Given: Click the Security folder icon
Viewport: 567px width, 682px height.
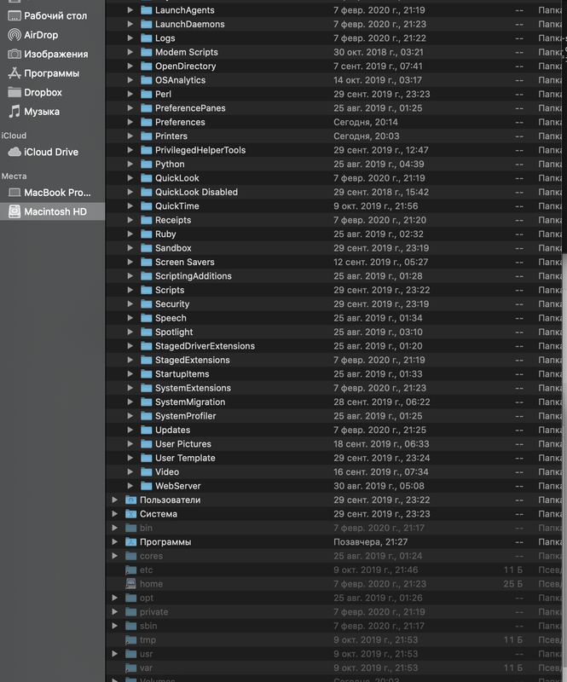Looking at the screenshot, I should click(x=146, y=304).
